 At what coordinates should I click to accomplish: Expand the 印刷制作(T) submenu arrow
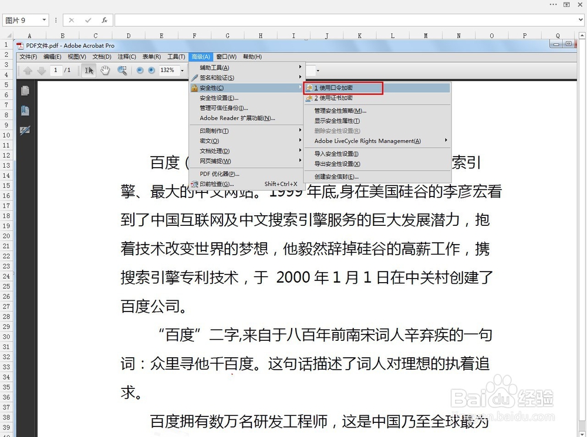[x=300, y=130]
